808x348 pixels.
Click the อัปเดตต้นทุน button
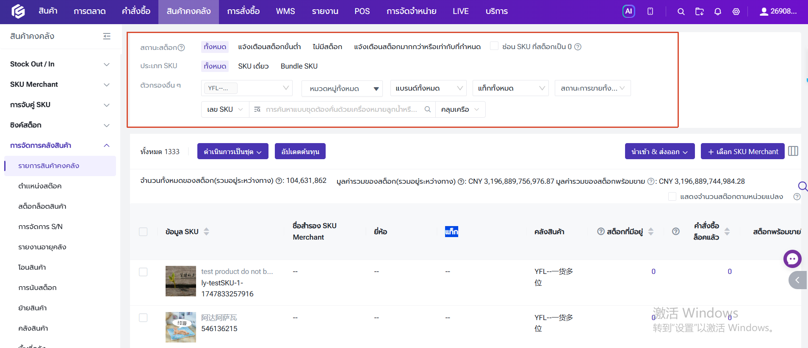tap(300, 151)
